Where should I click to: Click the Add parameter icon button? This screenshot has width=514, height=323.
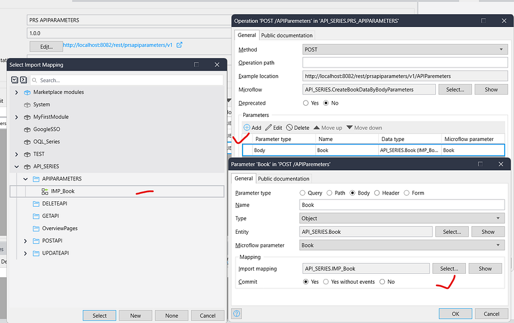(247, 127)
